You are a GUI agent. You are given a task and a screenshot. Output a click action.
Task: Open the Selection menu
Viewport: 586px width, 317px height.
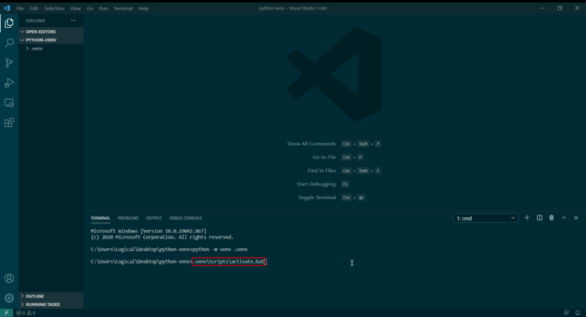pos(54,8)
